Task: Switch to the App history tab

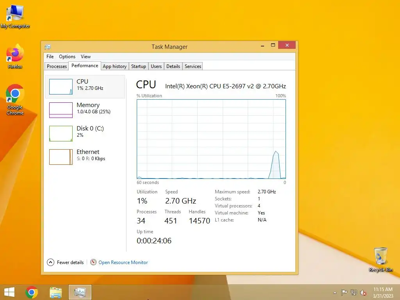Action: coord(114,66)
